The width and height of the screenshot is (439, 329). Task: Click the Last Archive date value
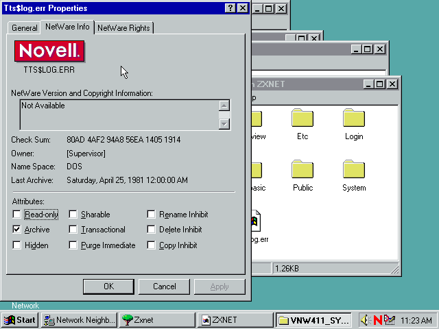tap(127, 180)
